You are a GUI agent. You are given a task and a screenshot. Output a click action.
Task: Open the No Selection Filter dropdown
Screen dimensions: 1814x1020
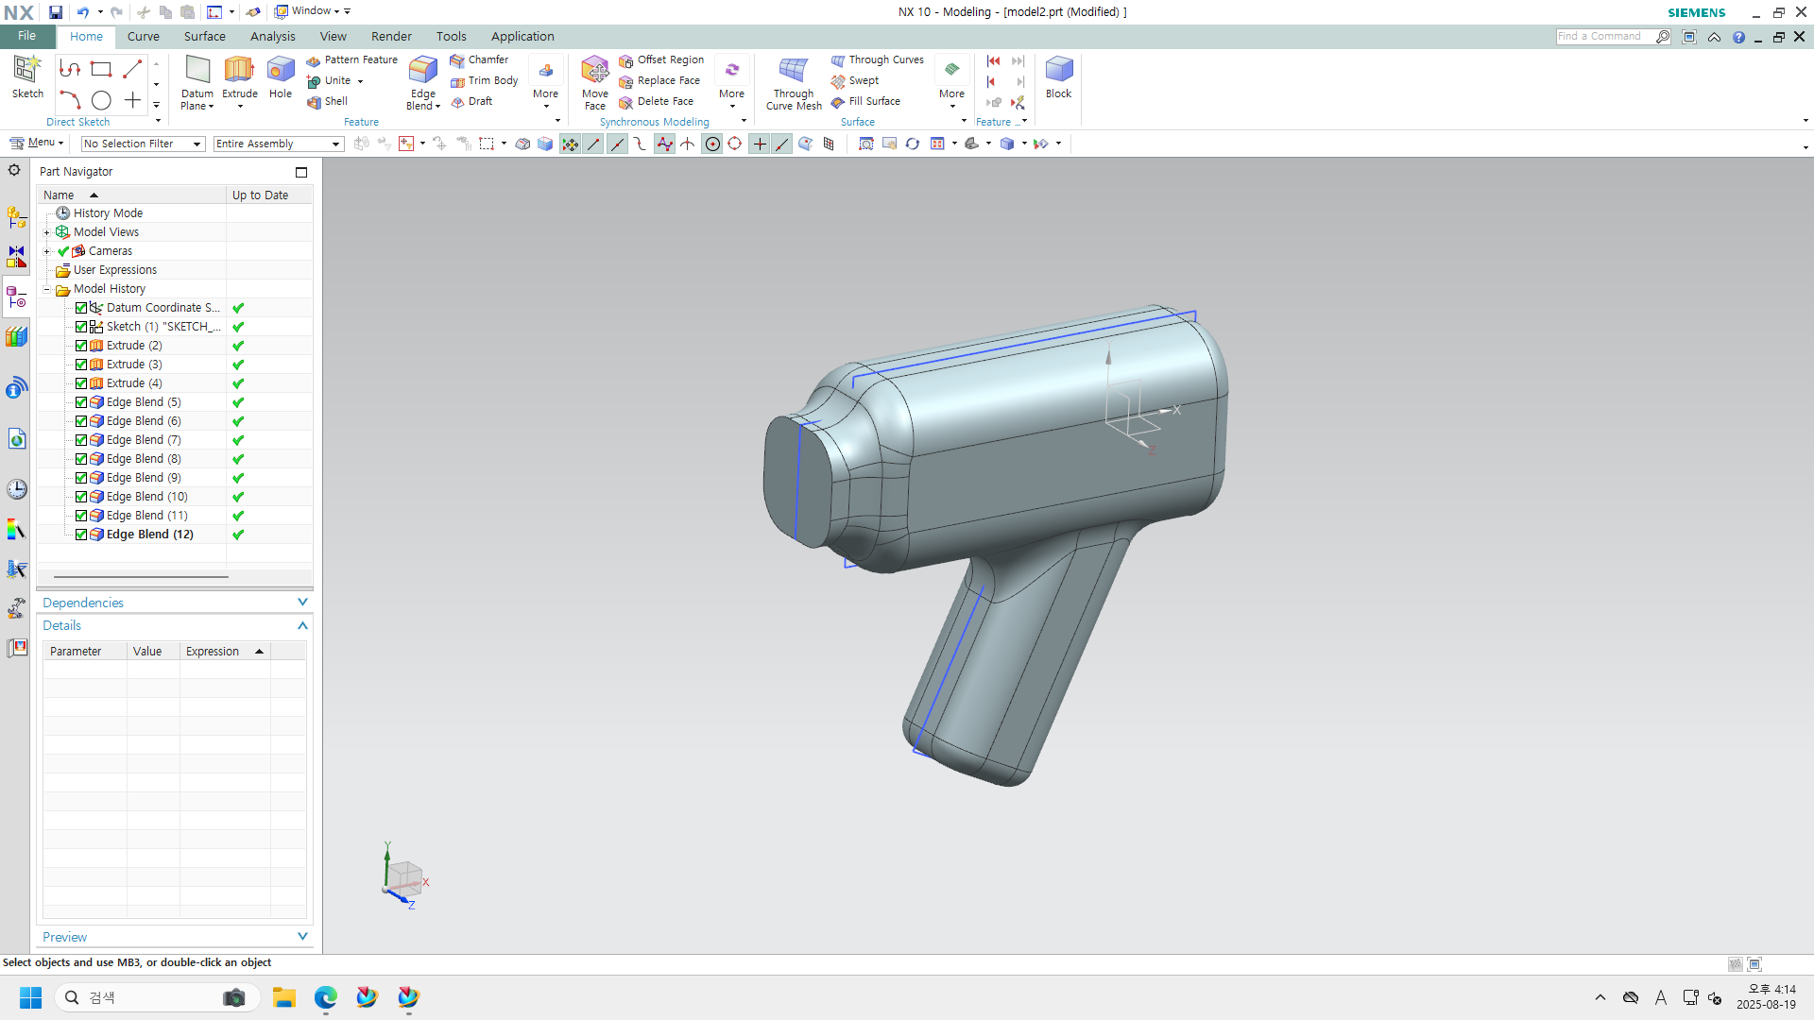[x=142, y=144]
